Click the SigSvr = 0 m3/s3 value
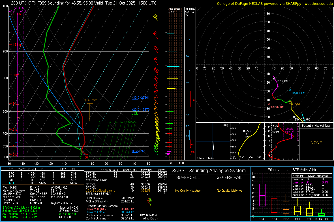 point(62,203)
